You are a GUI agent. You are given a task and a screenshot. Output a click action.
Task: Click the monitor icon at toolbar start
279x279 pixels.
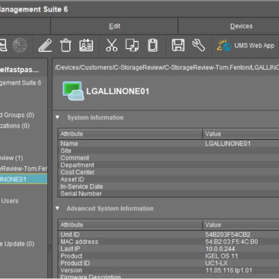(x=3, y=45)
